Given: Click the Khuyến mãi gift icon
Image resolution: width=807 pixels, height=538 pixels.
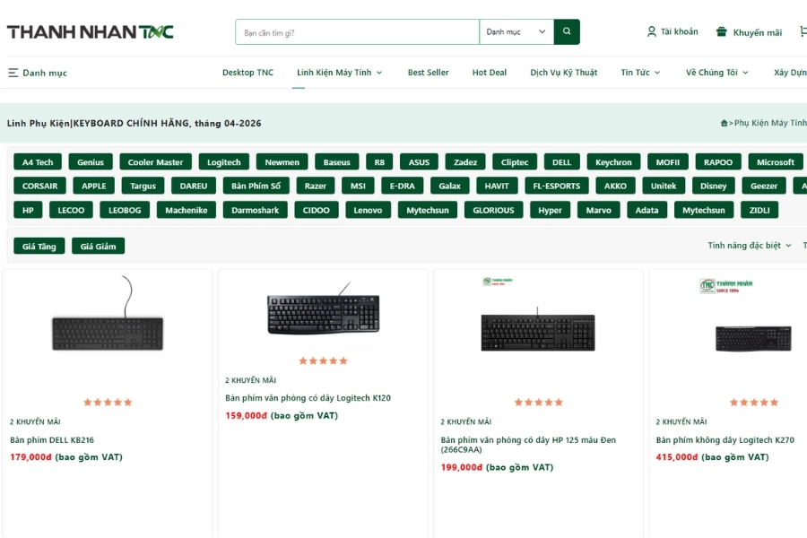Looking at the screenshot, I should [x=720, y=30].
